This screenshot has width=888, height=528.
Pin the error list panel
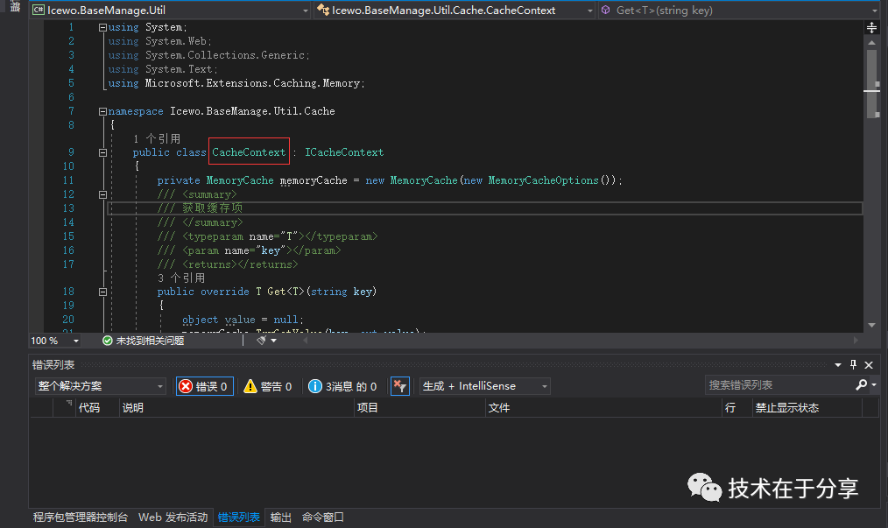[854, 365]
